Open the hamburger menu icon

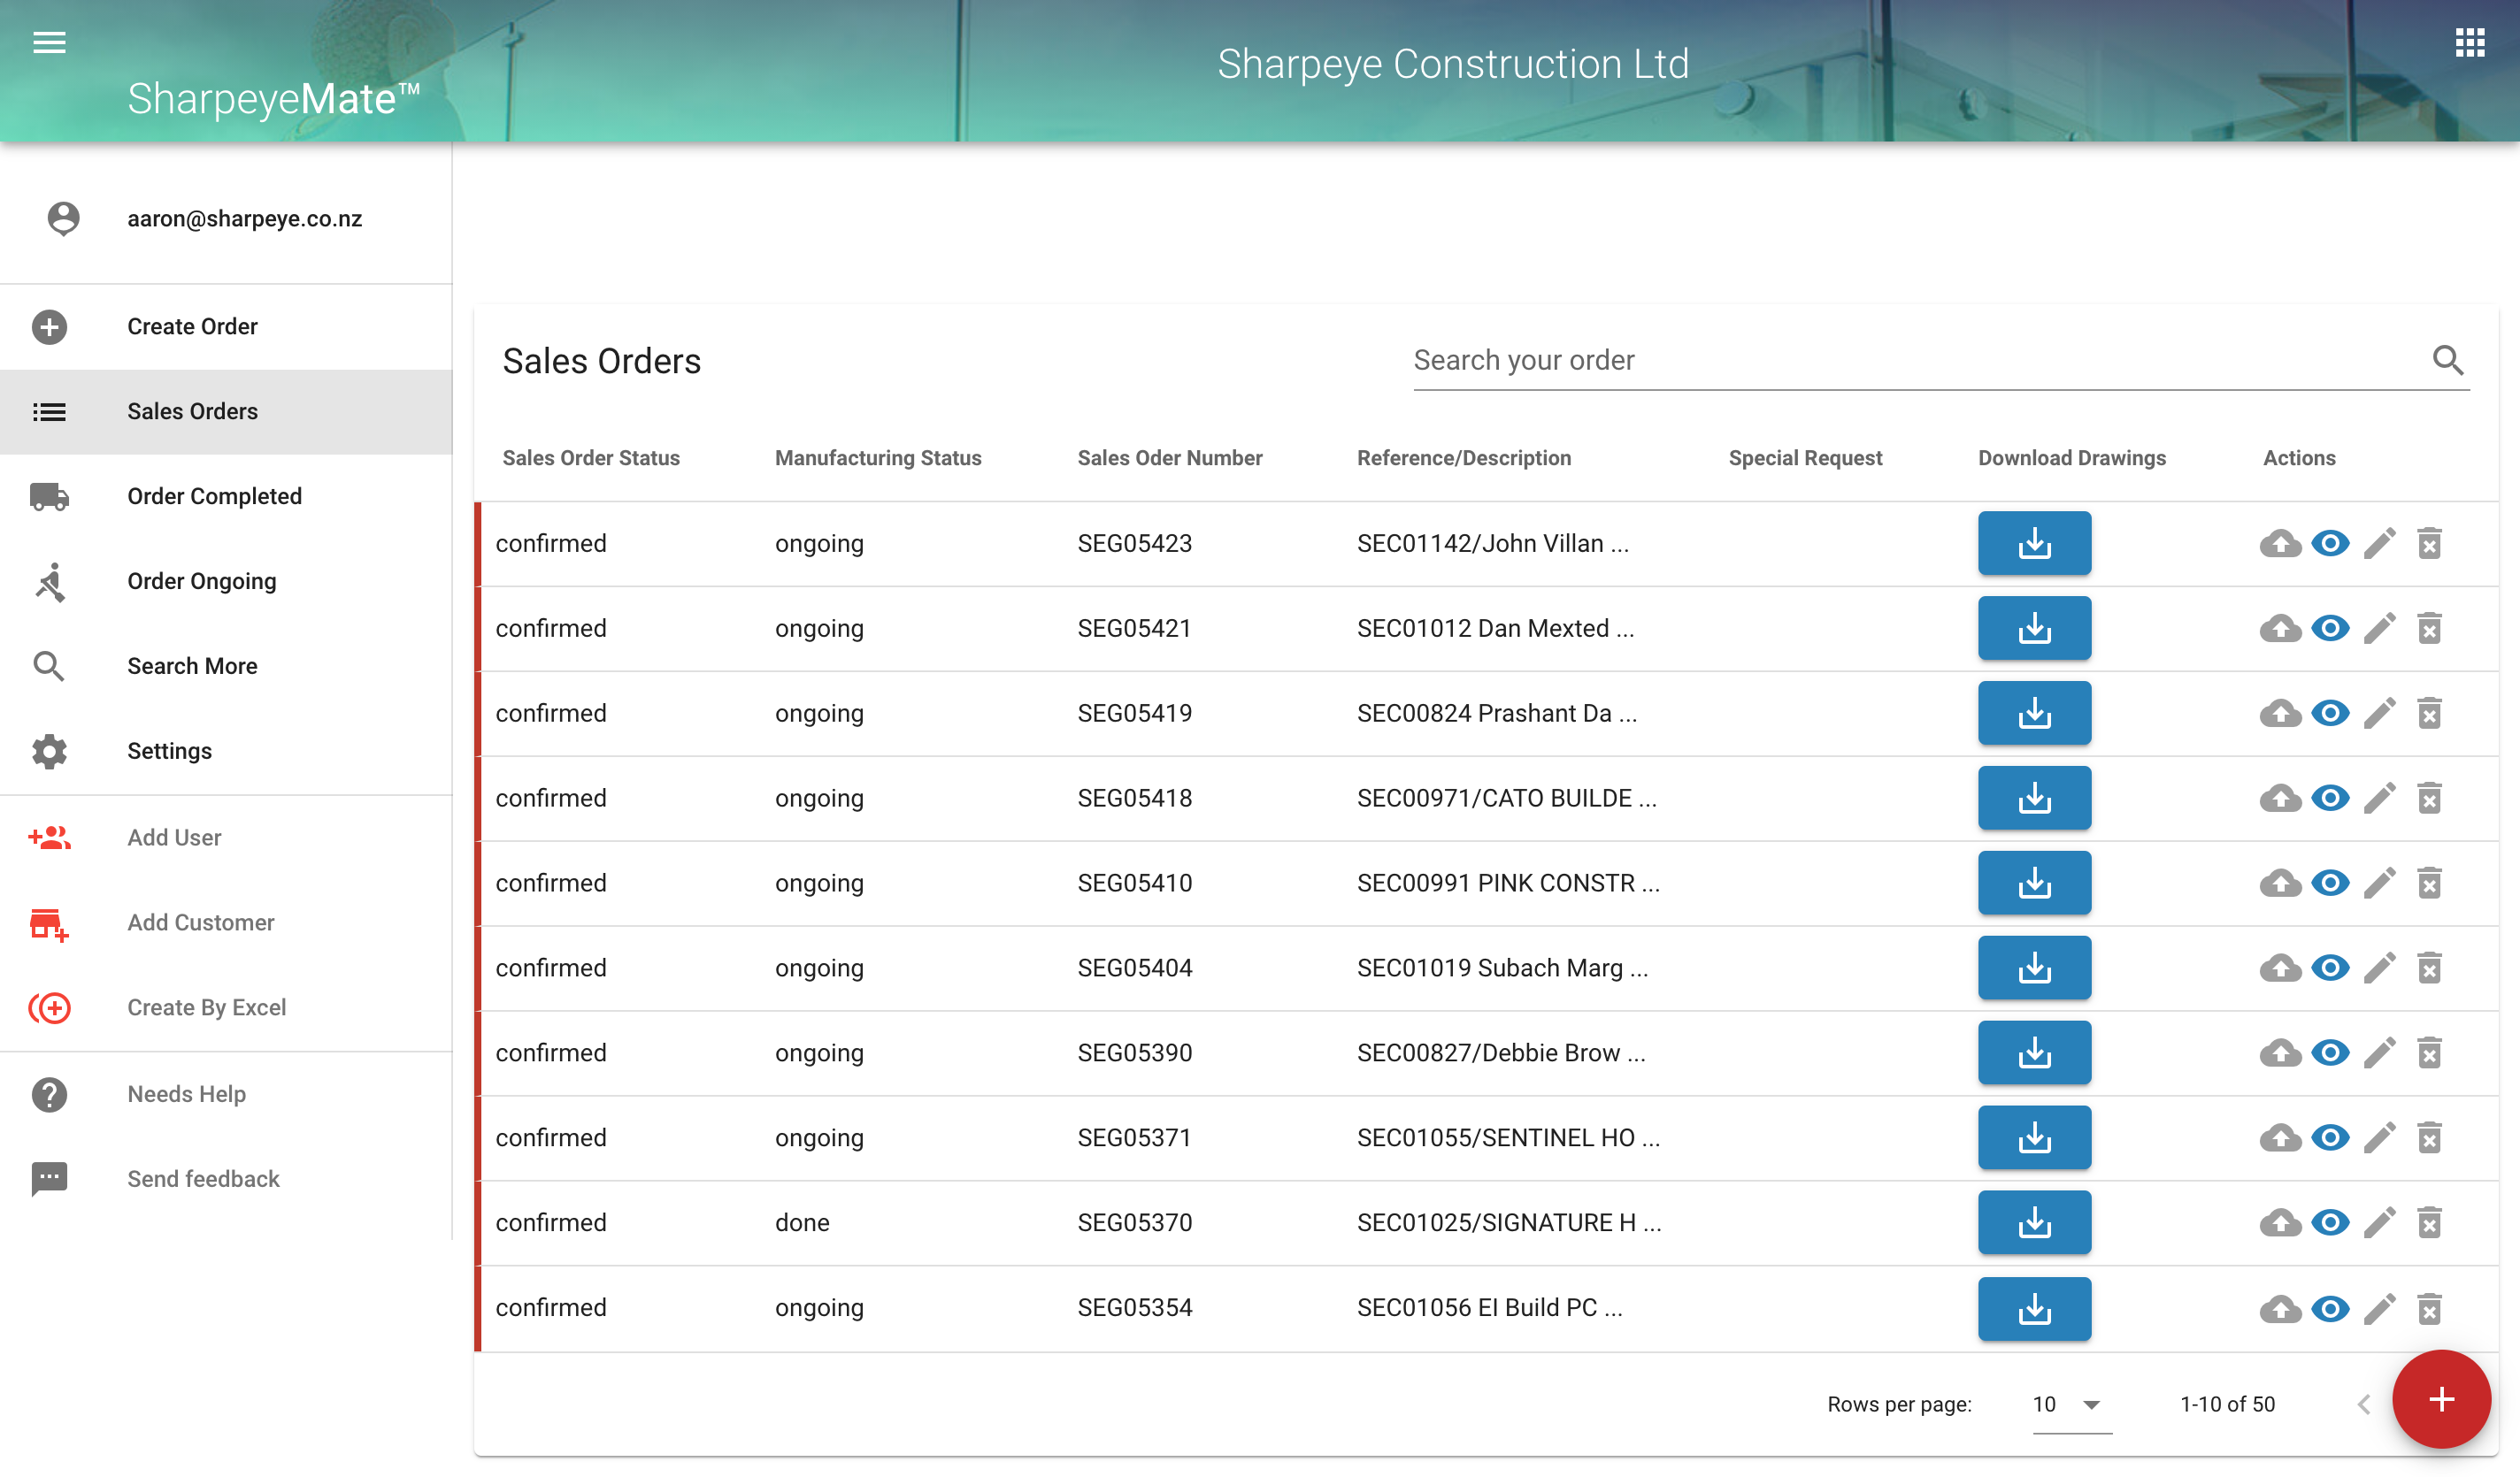pyautogui.click(x=49, y=42)
